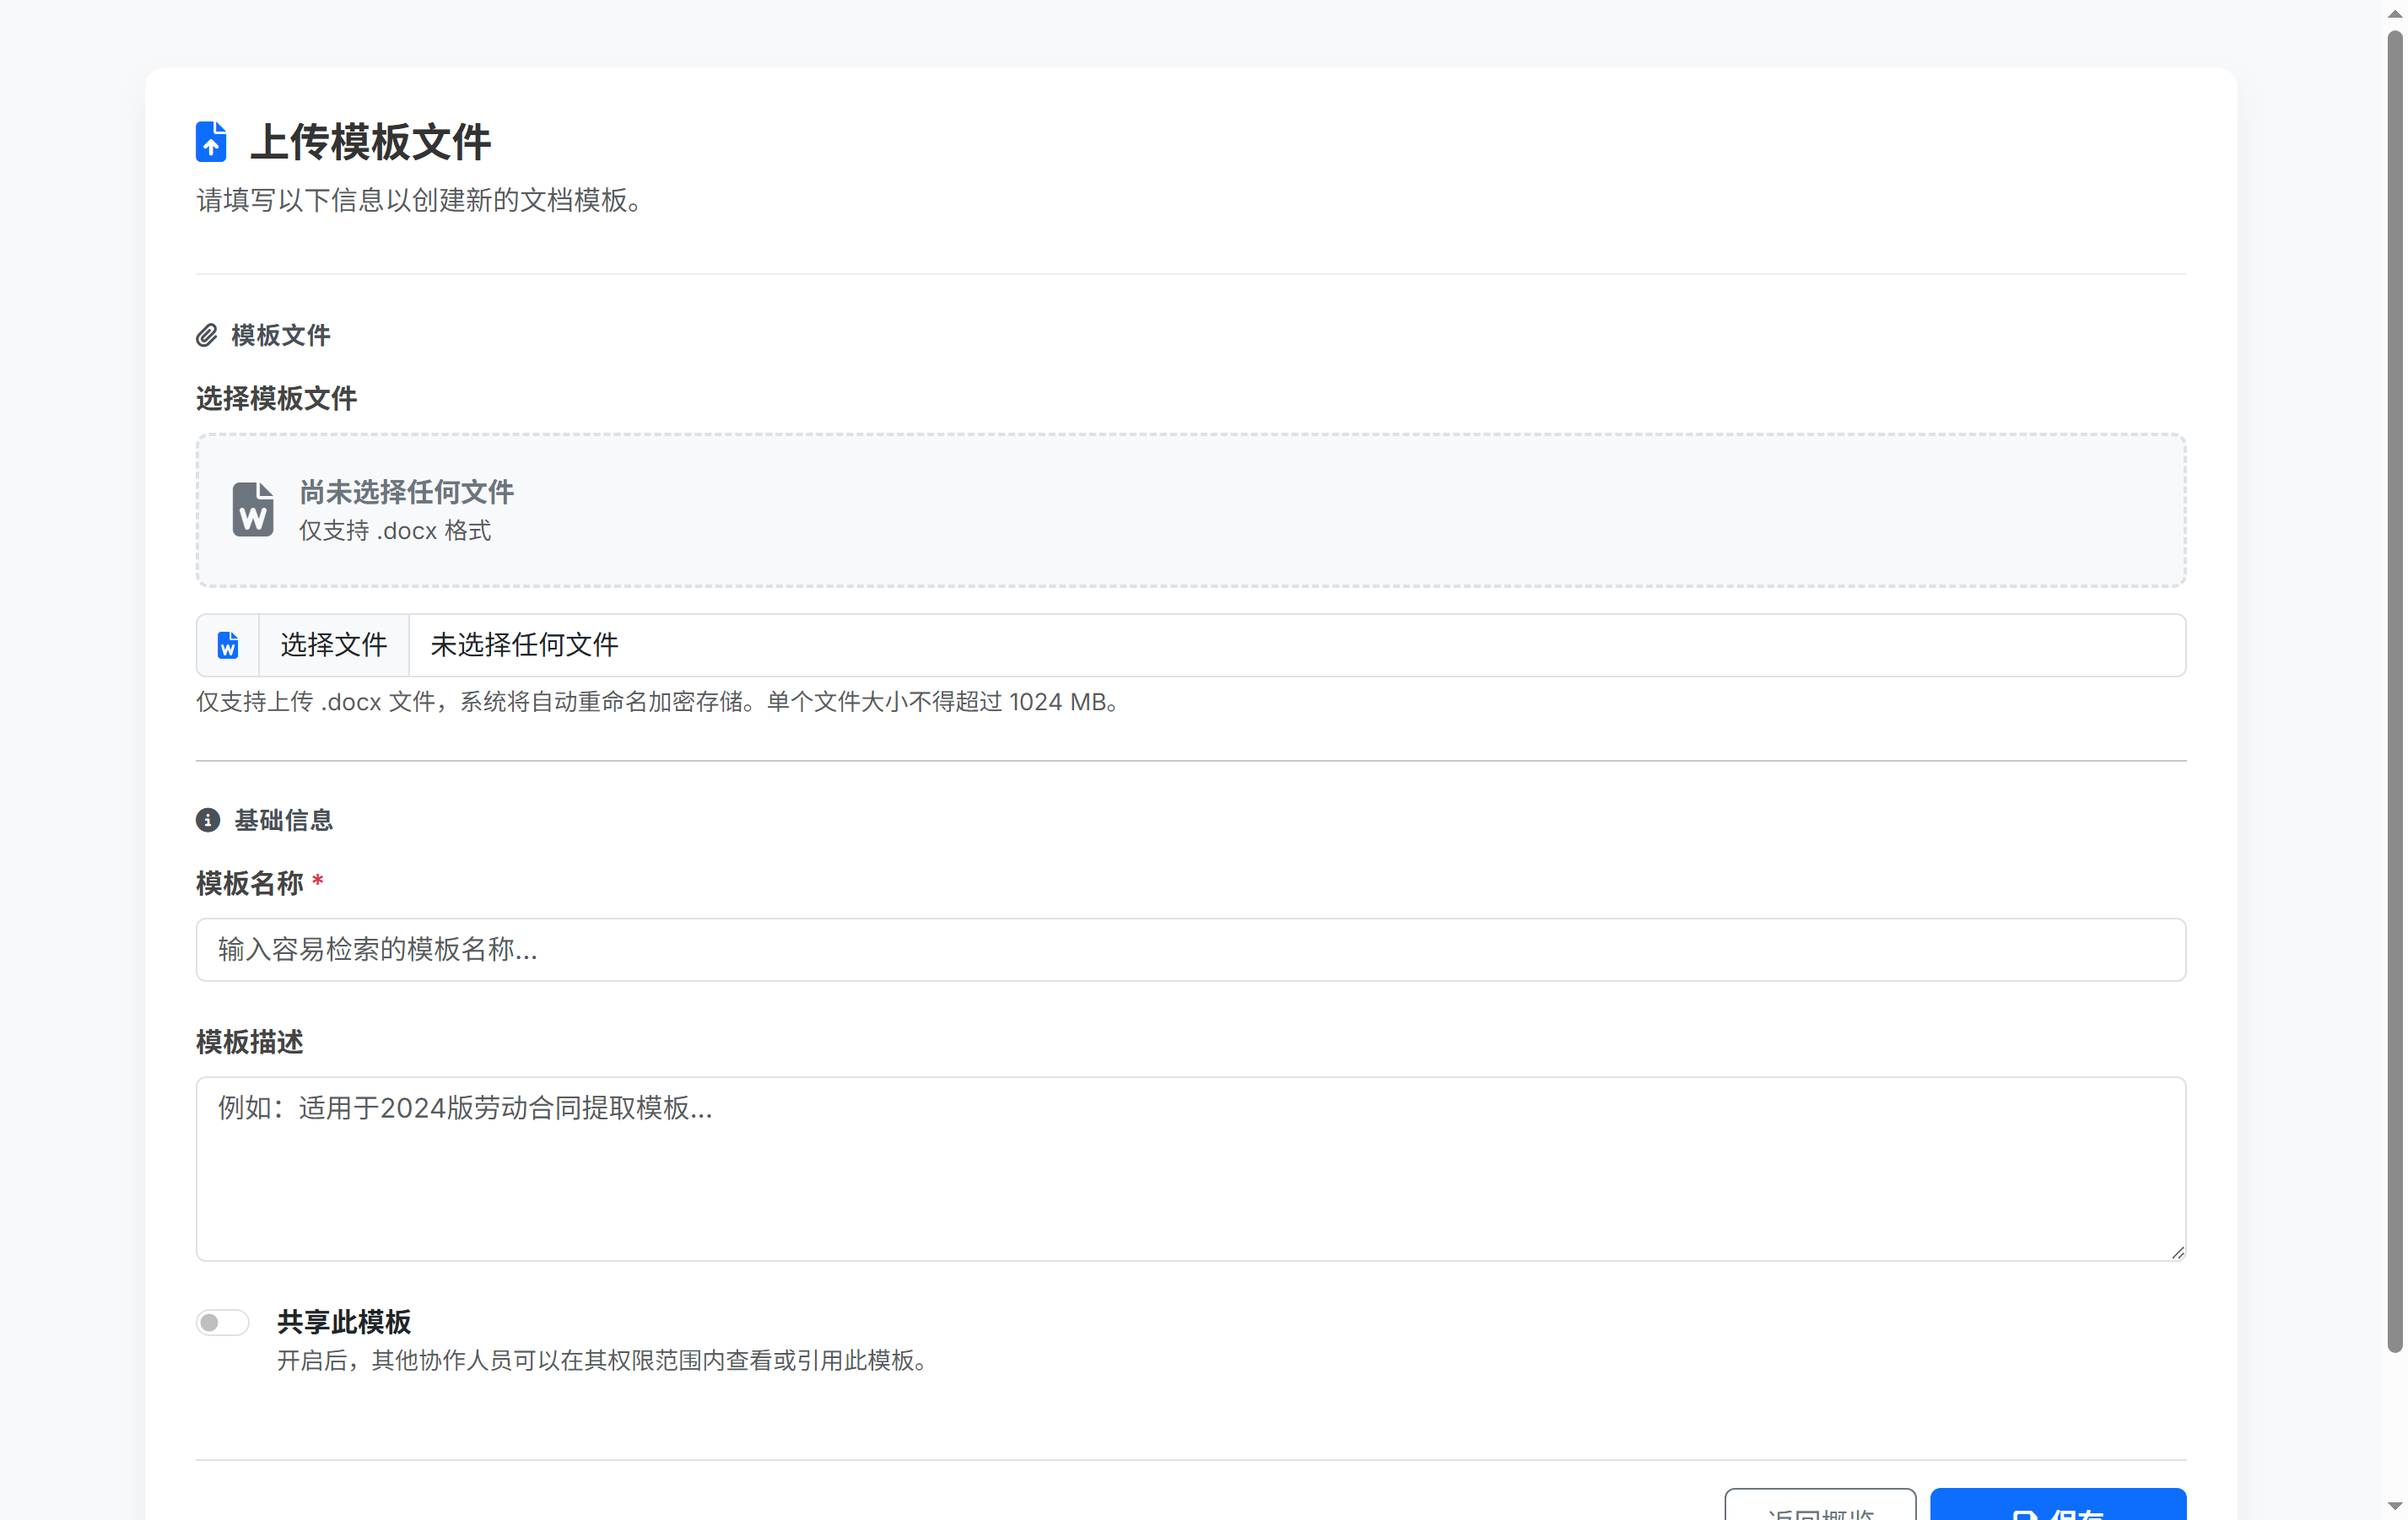This screenshot has height=1520, width=2408.
Task: Click the scrollbar down arrow
Action: tap(2395, 1506)
